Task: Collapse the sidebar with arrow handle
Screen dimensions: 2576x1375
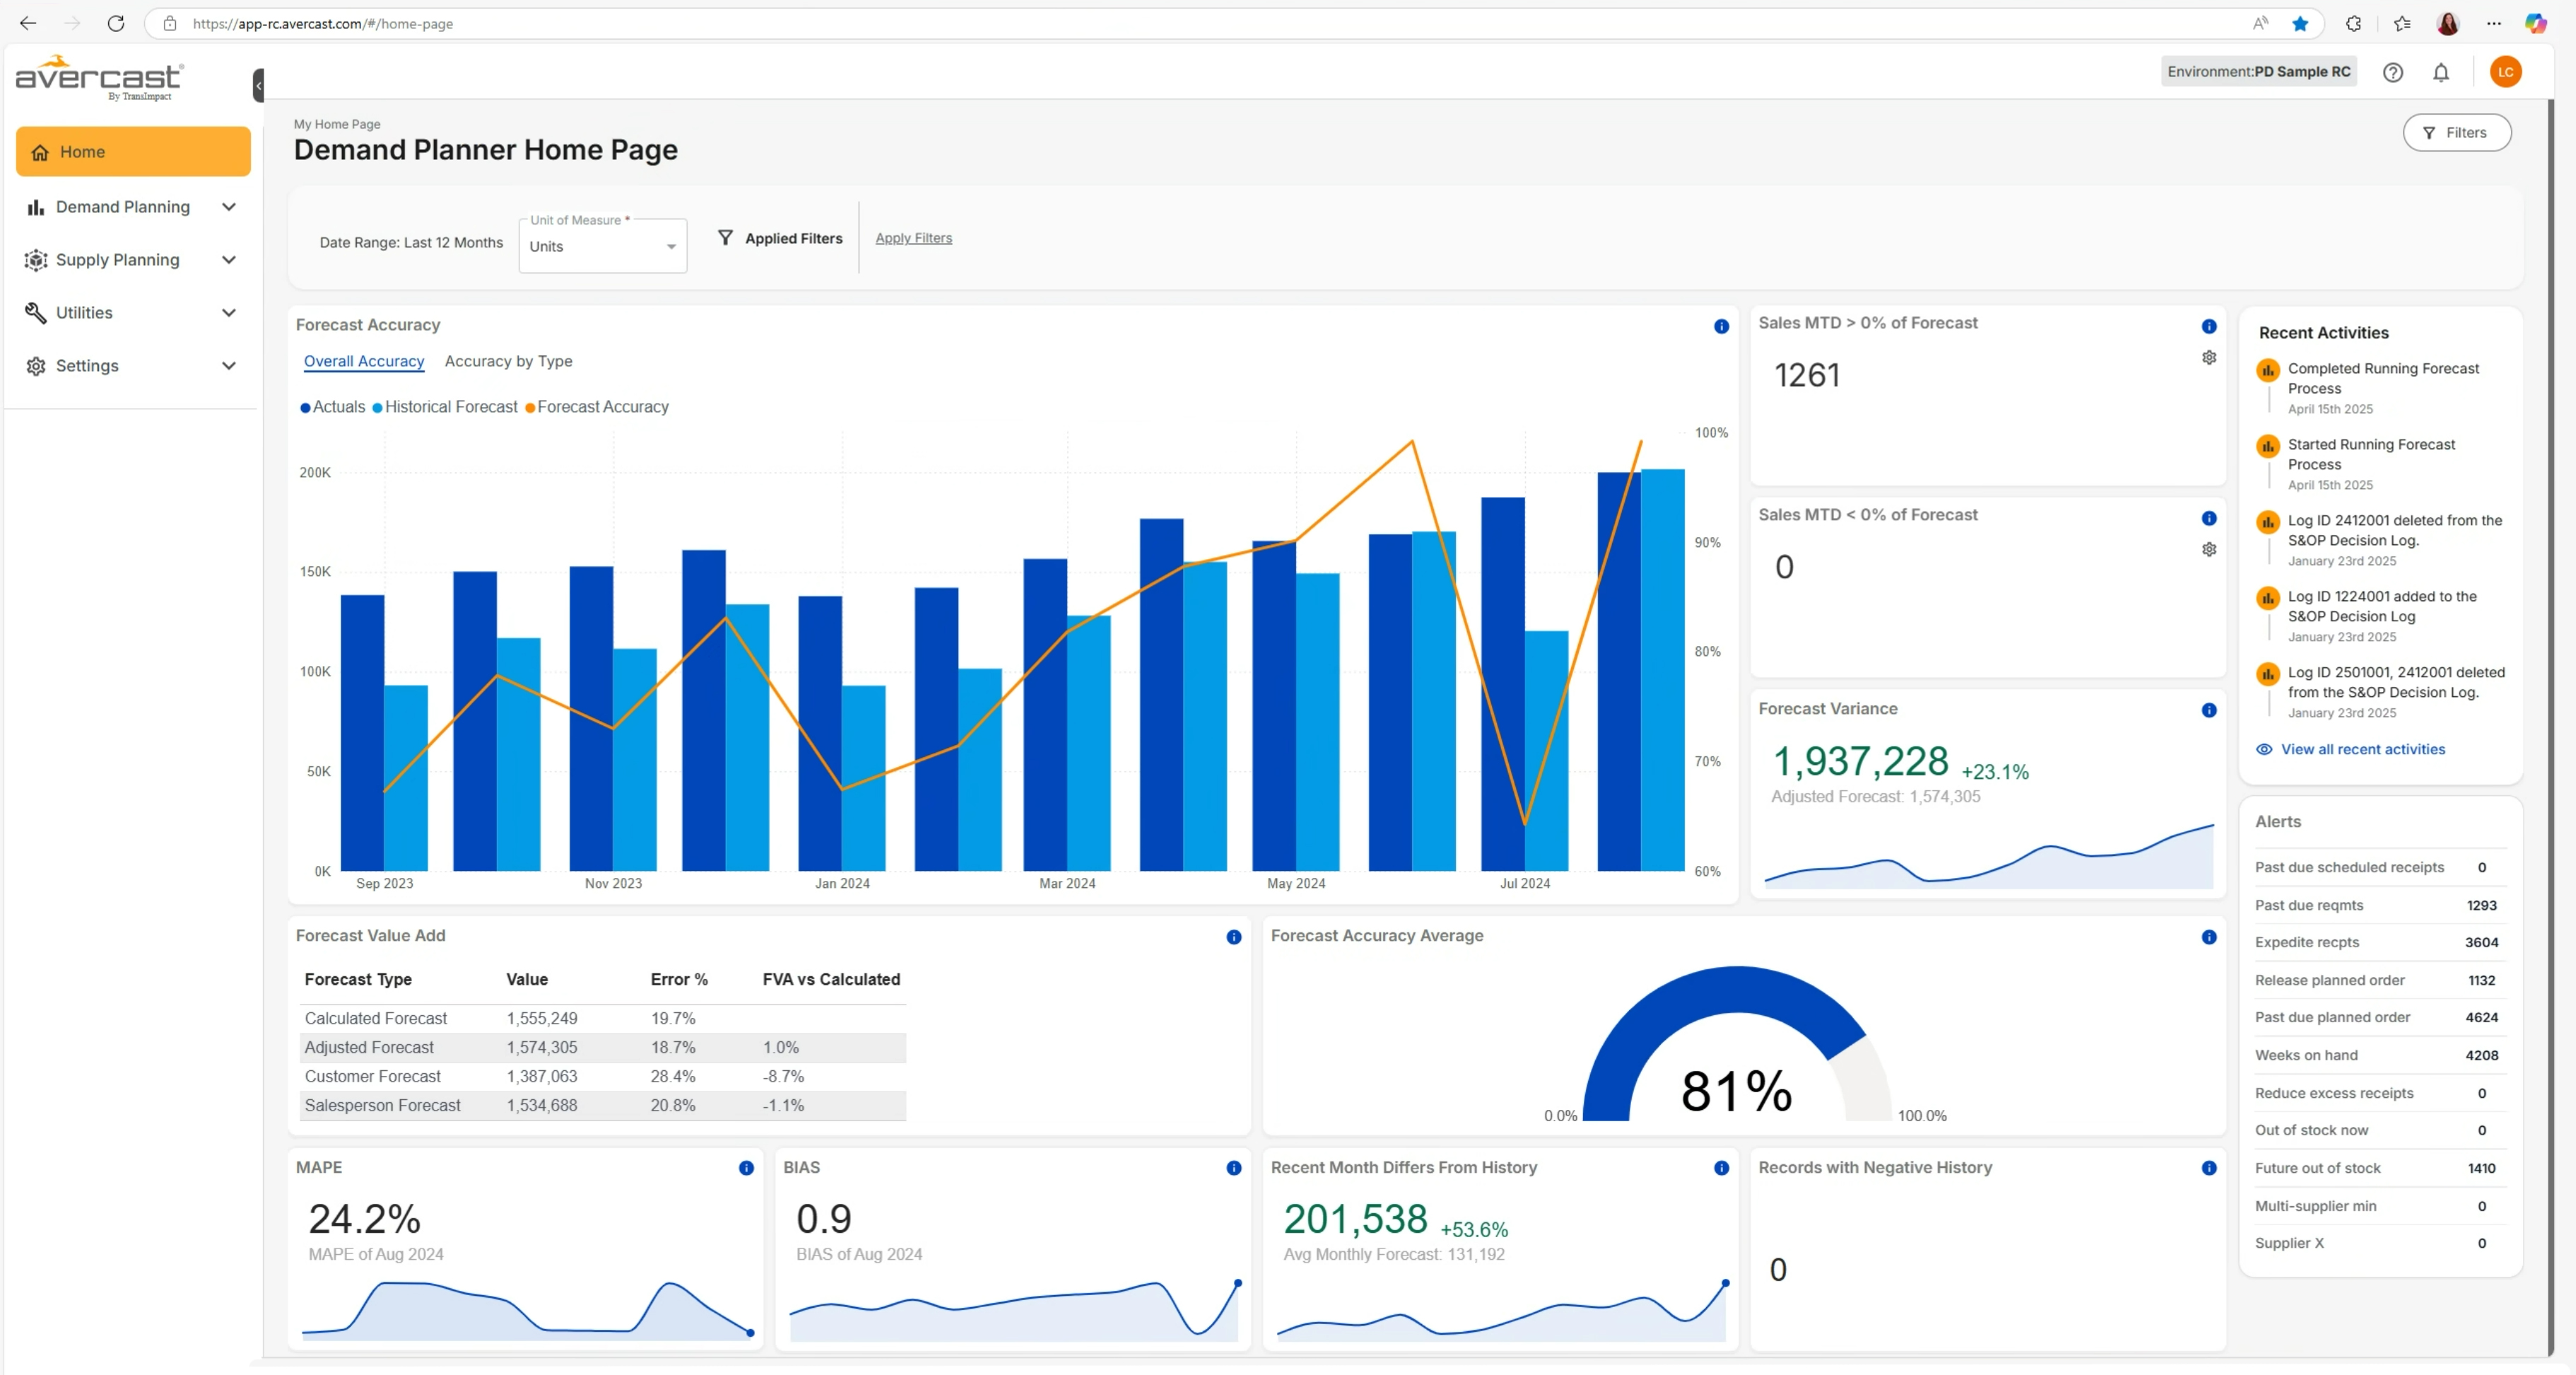Action: click(x=258, y=85)
